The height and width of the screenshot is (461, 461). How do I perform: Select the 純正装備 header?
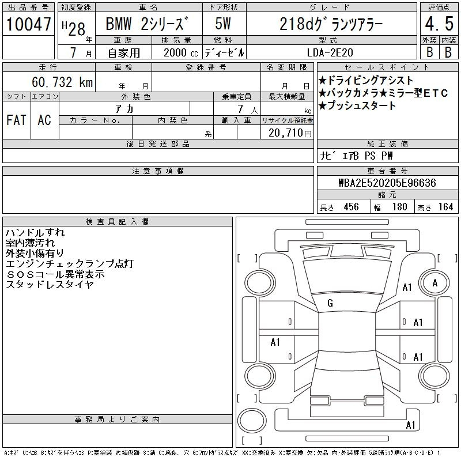click(387, 143)
